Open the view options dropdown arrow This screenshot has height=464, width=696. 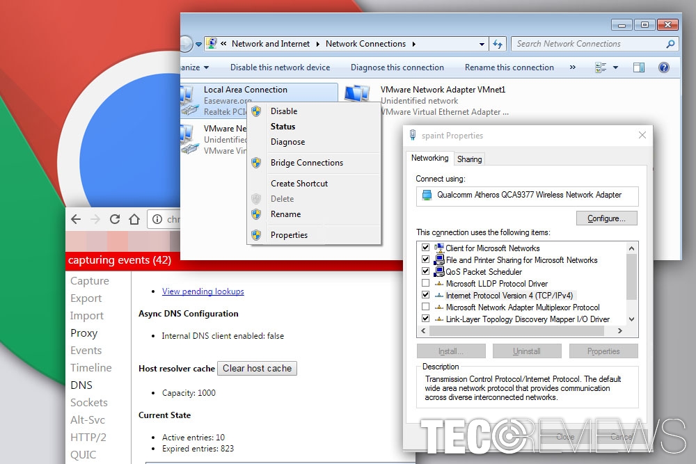(x=616, y=68)
